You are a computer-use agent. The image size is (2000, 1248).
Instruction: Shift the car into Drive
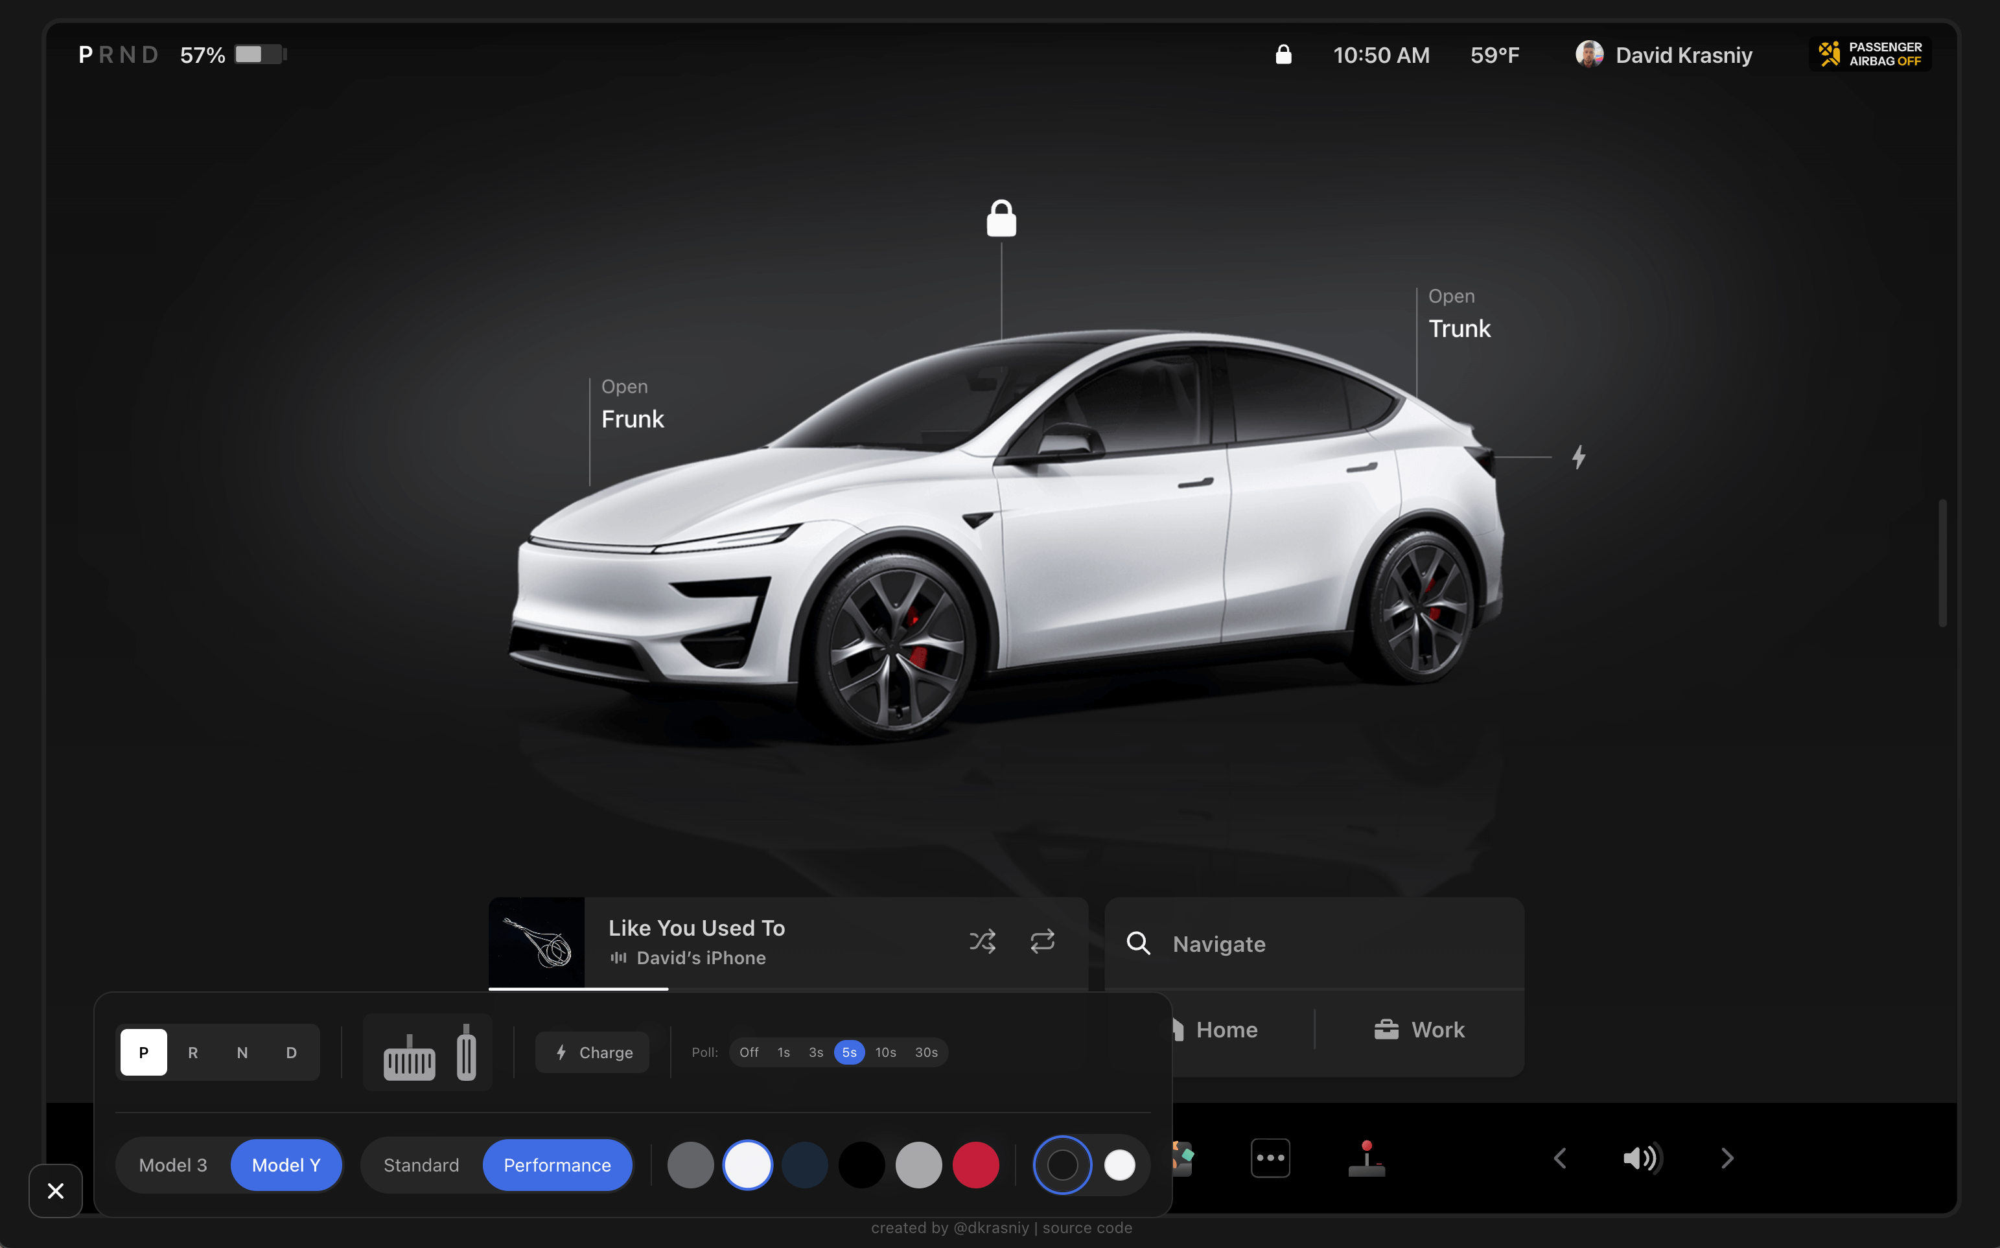tap(290, 1052)
